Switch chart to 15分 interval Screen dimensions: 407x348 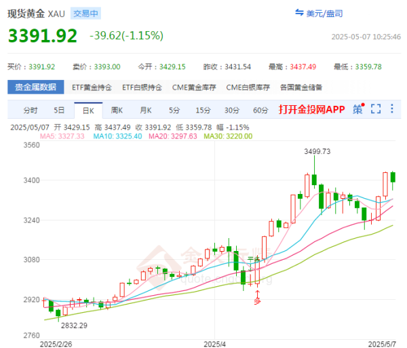pos(203,111)
